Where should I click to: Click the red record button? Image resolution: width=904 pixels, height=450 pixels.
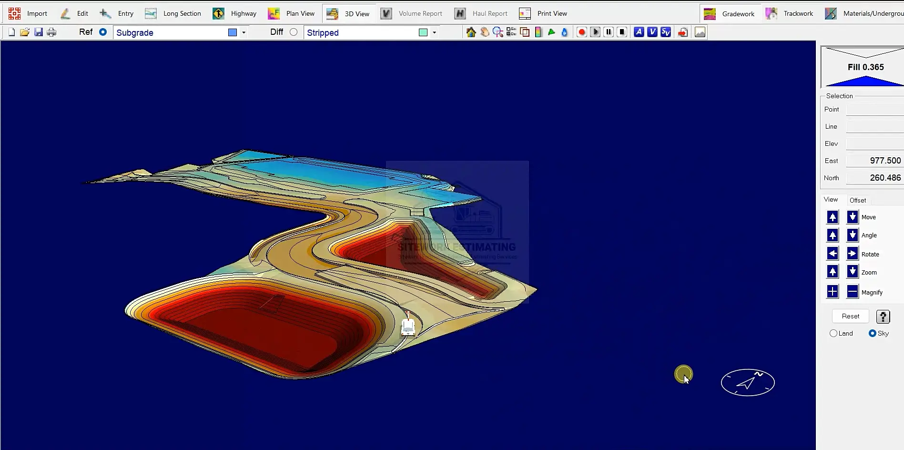(x=581, y=32)
